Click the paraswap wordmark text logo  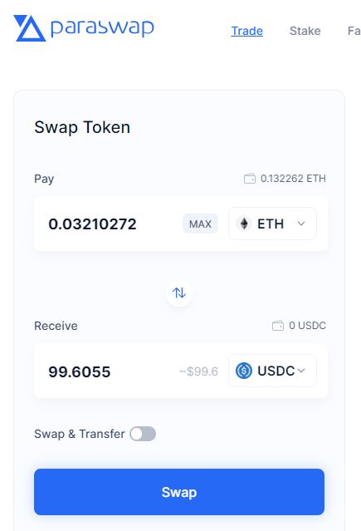coord(102,27)
